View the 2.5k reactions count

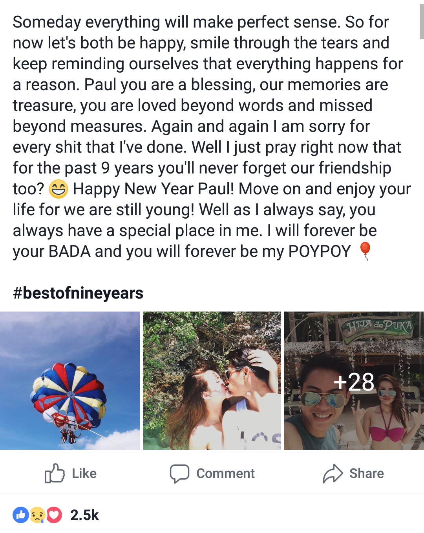click(84, 515)
